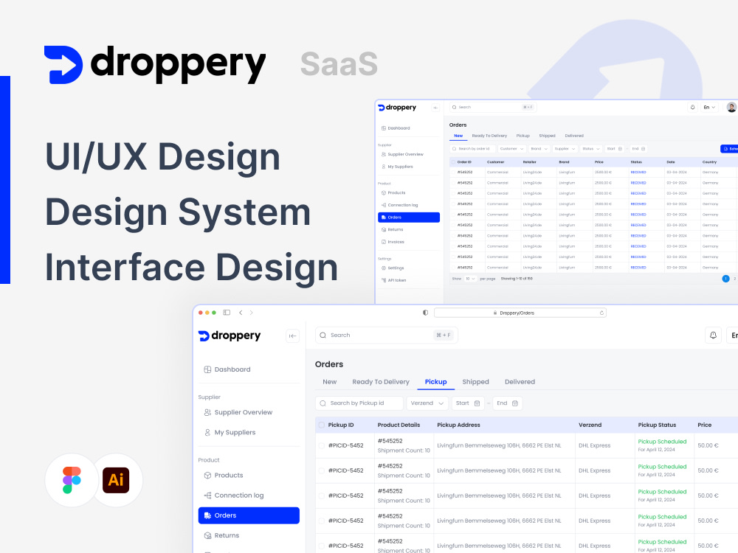Screen dimensions: 738x553
Task: Open rows per page dropdown showing 10
Action: 470,279
